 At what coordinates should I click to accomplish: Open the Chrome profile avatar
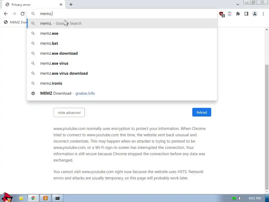(x=255, y=14)
